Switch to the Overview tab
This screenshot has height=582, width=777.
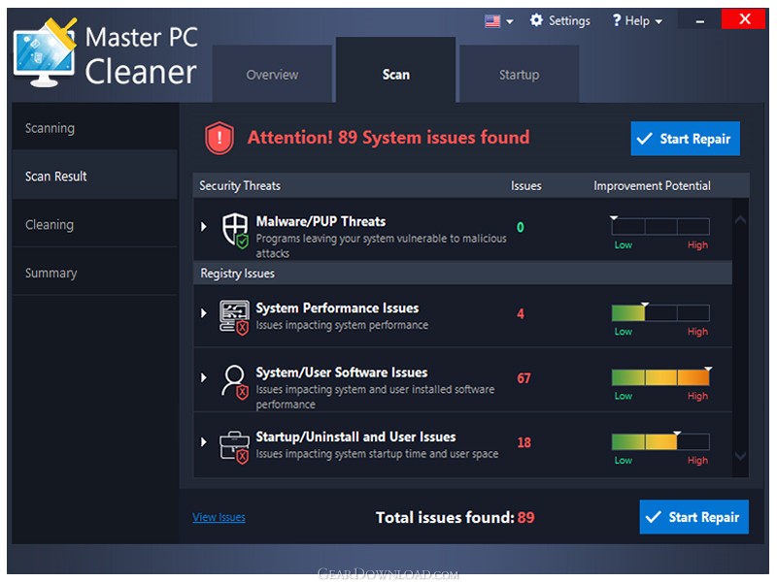[x=272, y=75]
